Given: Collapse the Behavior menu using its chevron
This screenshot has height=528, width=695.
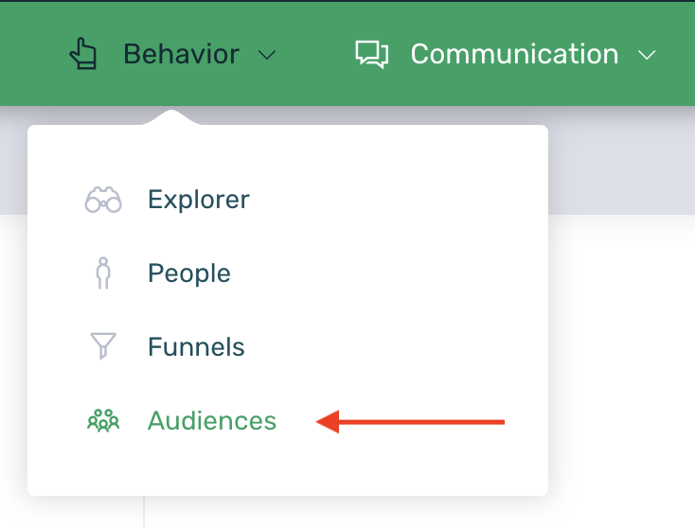Looking at the screenshot, I should (267, 55).
